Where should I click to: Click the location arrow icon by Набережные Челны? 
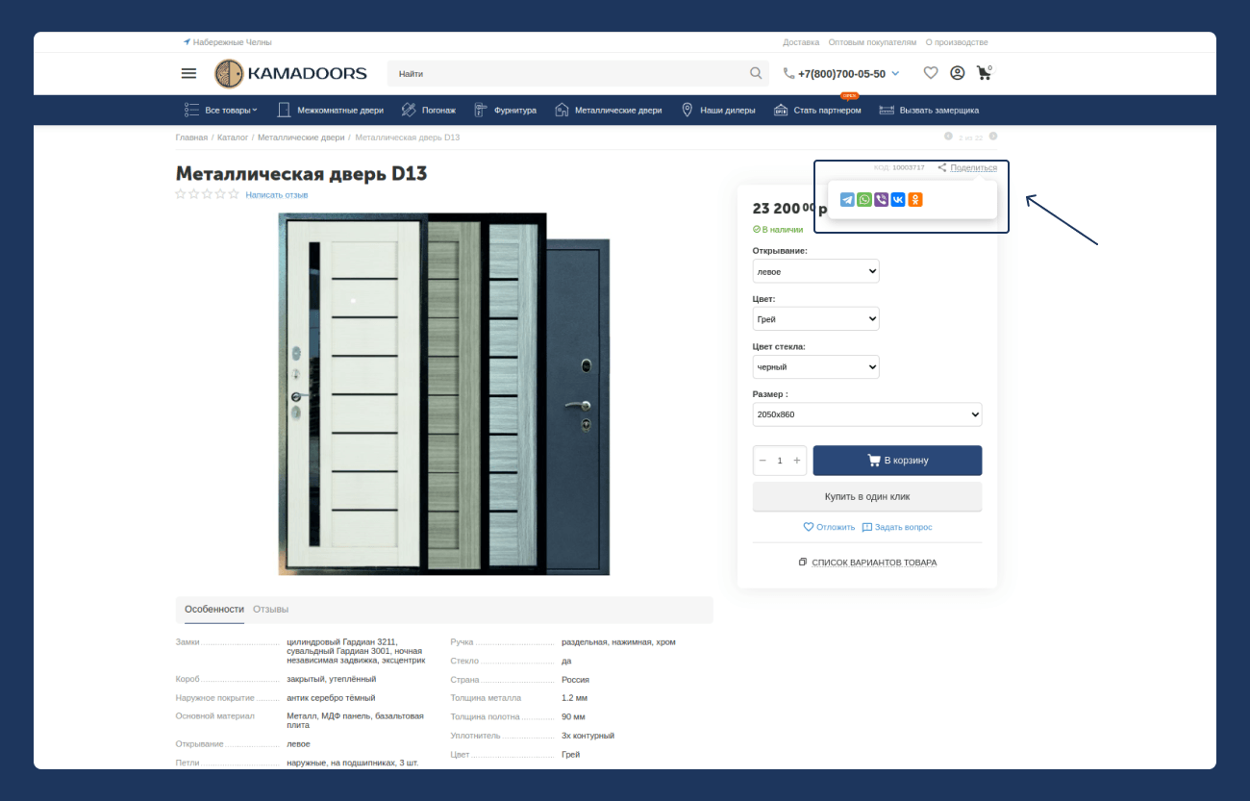(x=187, y=42)
